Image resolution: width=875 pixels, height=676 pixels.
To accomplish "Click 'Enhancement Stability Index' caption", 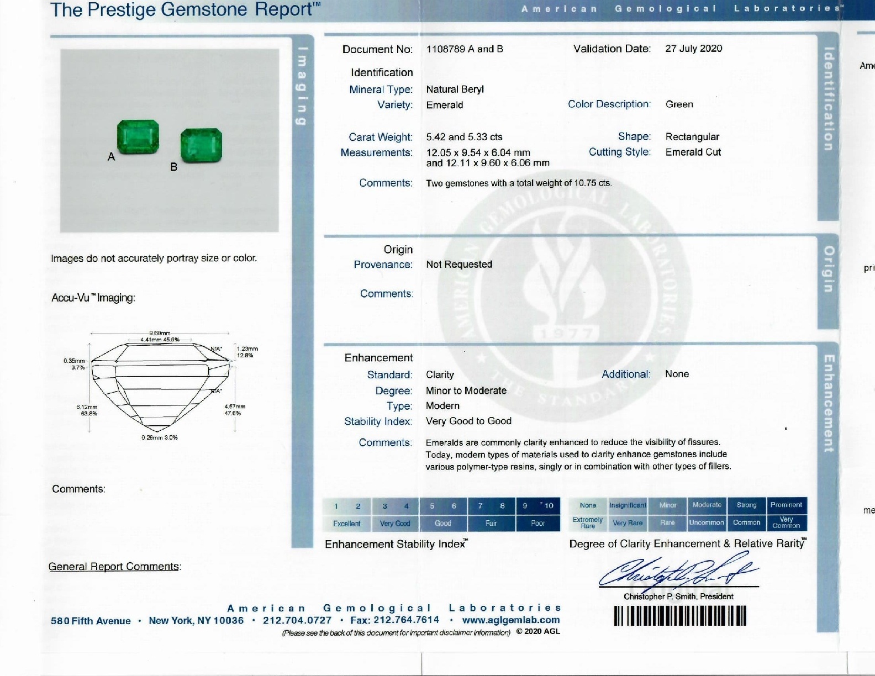I will [x=396, y=544].
